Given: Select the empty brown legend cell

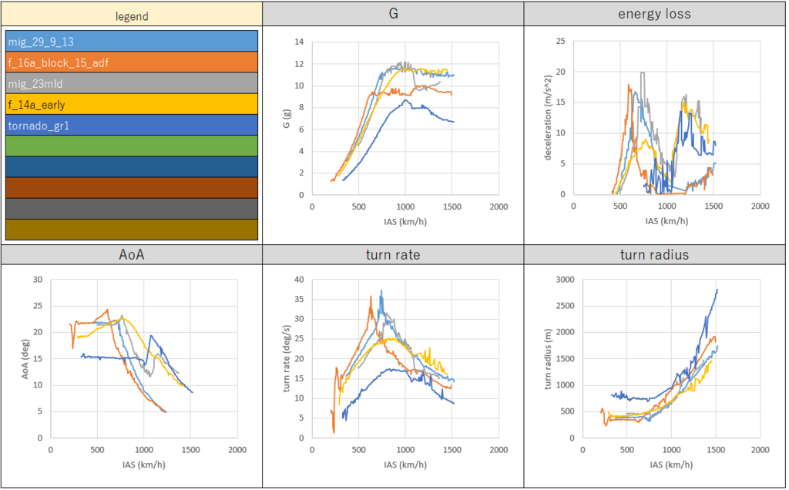Looking at the screenshot, I should click(x=131, y=188).
